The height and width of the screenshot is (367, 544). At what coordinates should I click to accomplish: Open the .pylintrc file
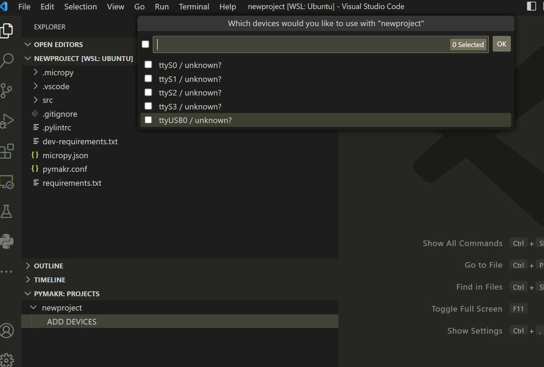click(57, 128)
